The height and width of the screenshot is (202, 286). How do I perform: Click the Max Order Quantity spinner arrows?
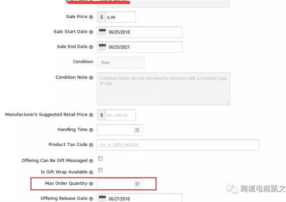[x=137, y=184]
